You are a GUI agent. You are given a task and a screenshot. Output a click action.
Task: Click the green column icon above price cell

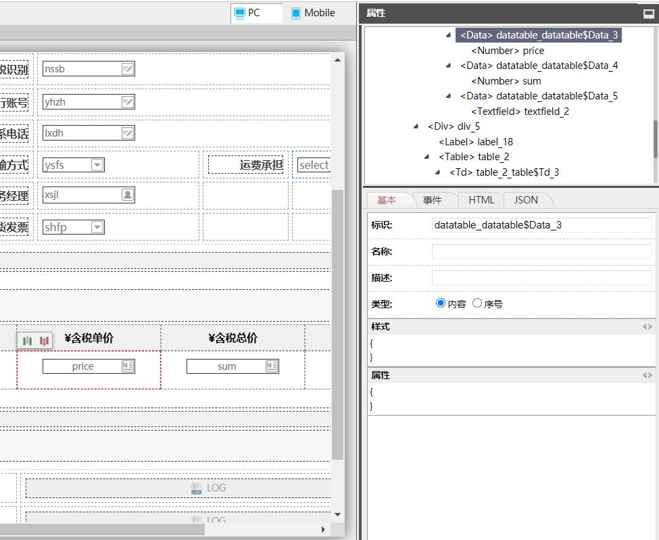pos(28,341)
